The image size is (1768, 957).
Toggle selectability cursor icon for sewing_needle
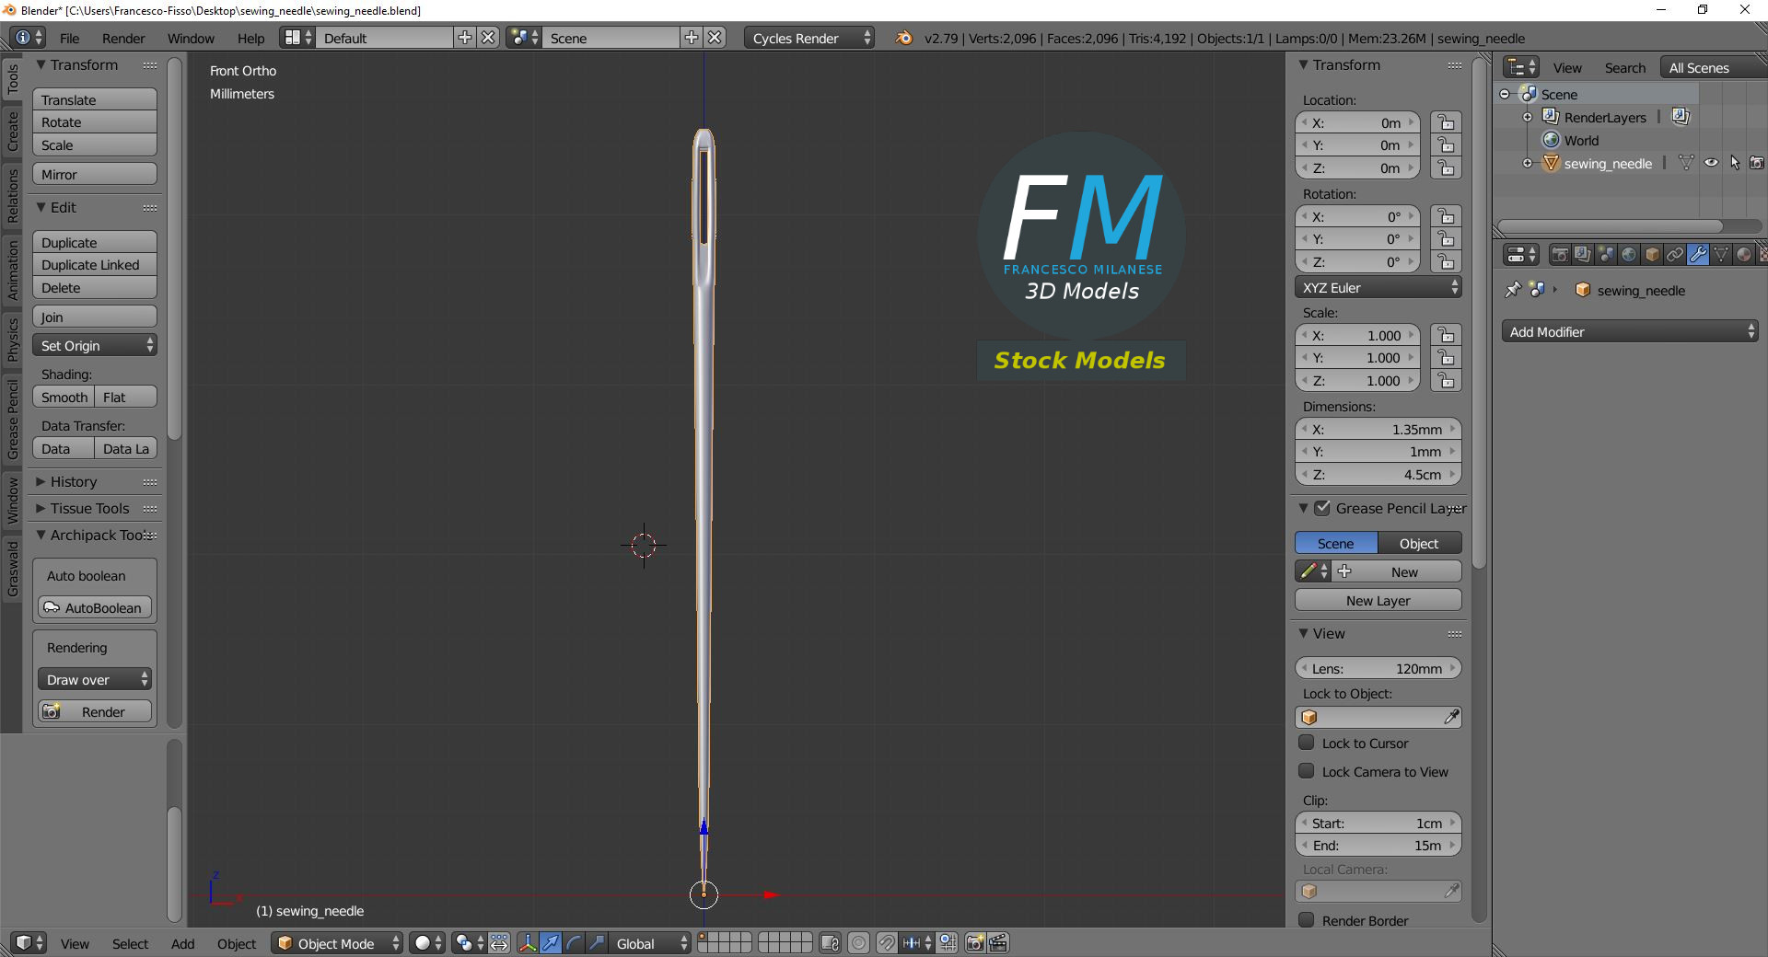pos(1735,163)
